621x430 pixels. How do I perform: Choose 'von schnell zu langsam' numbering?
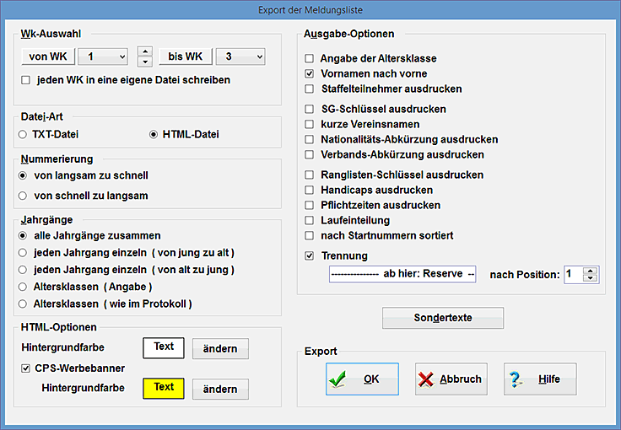tap(23, 196)
